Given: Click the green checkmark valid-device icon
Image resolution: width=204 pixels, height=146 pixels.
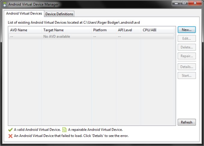Looking at the screenshot, I should 10,130.
